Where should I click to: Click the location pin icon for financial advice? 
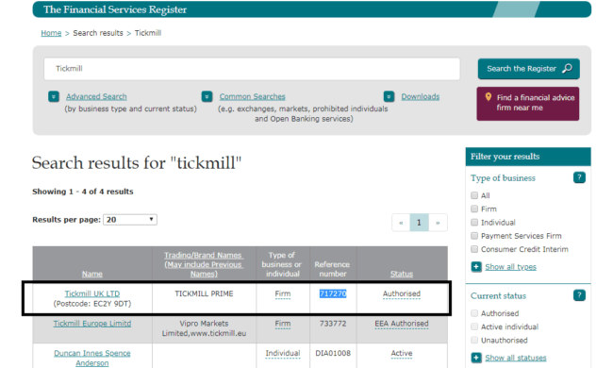click(x=489, y=96)
